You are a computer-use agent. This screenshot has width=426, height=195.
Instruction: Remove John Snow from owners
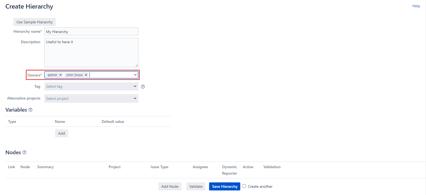click(86, 75)
